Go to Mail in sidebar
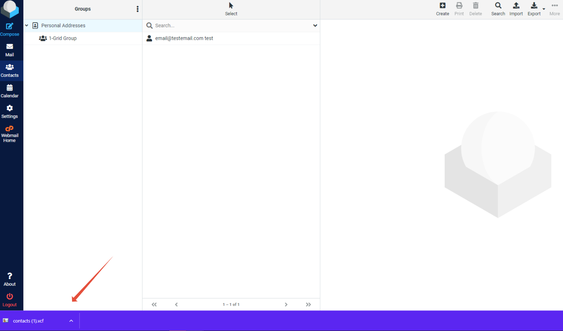563x331 pixels. pyautogui.click(x=10, y=50)
